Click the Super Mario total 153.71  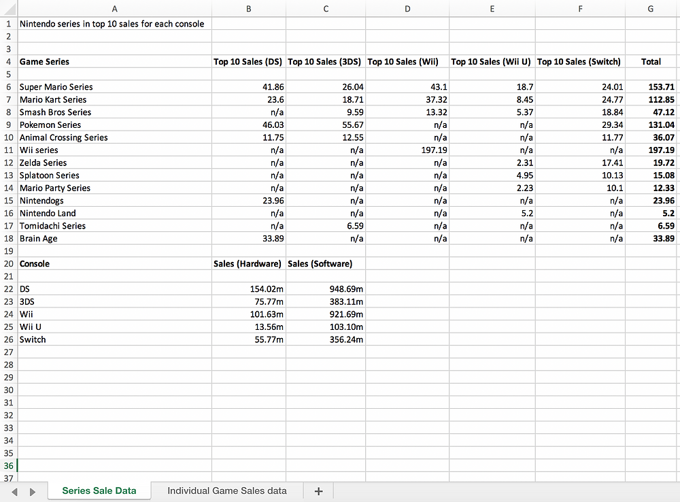click(x=651, y=87)
